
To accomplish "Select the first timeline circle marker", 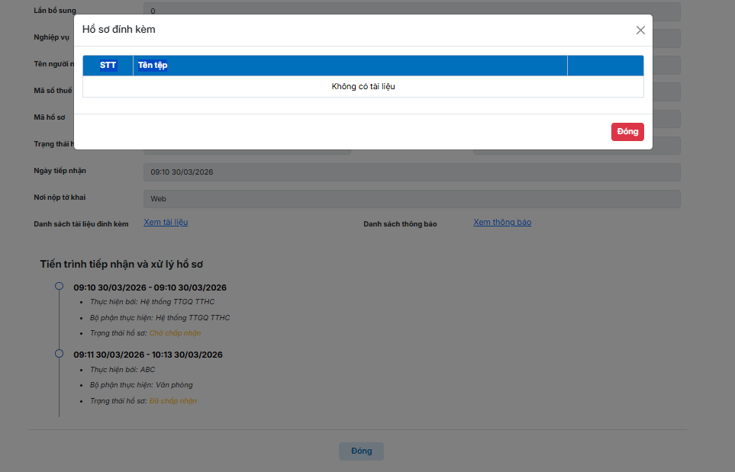I will [x=59, y=286].
